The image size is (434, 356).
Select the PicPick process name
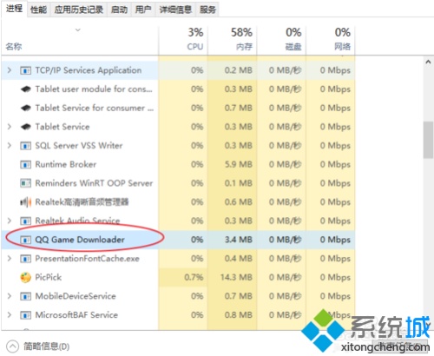[49, 277]
